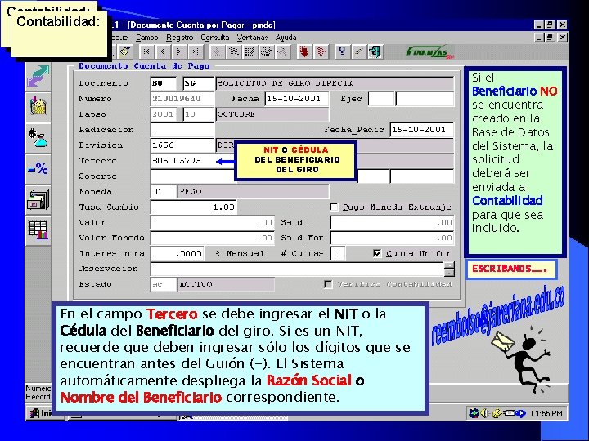Click the pencil edit toolbar icon
The height and width of the screenshot is (441, 589).
coord(124,51)
